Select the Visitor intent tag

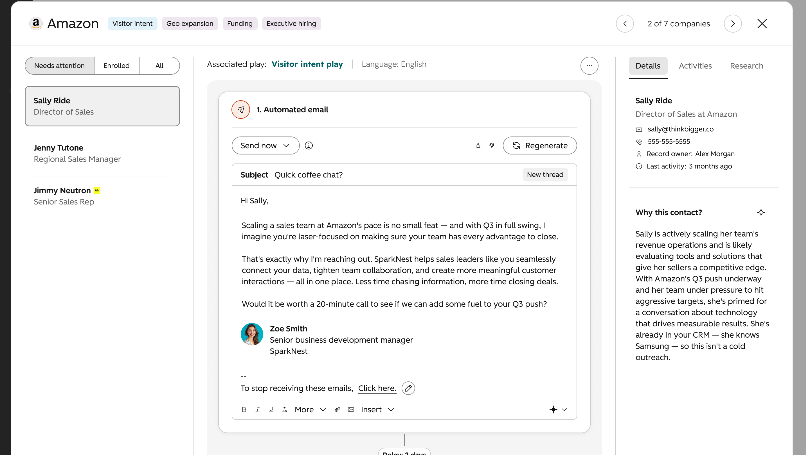132,24
